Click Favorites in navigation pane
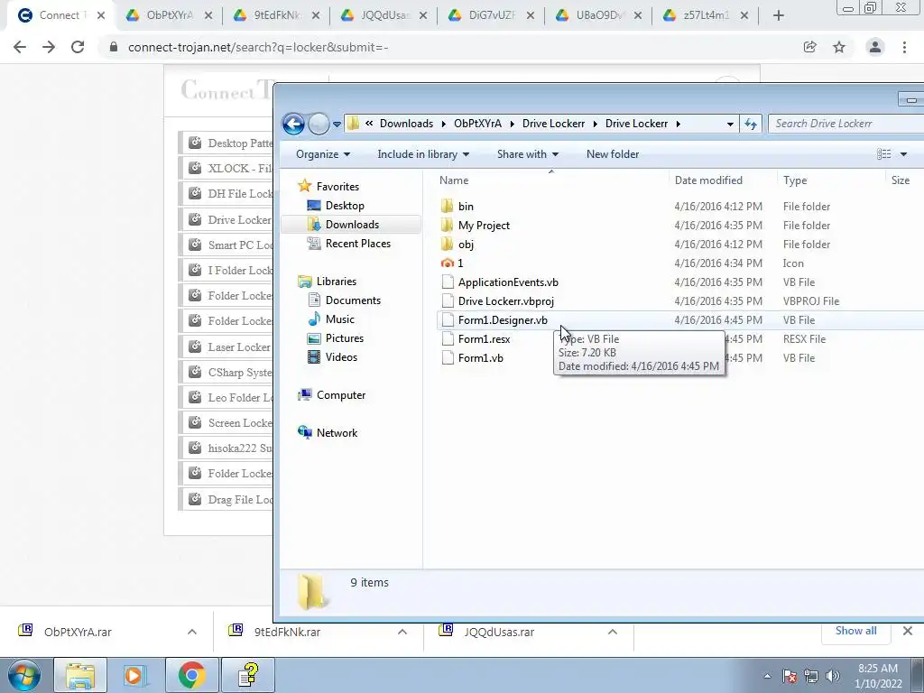The image size is (924, 693). [337, 186]
